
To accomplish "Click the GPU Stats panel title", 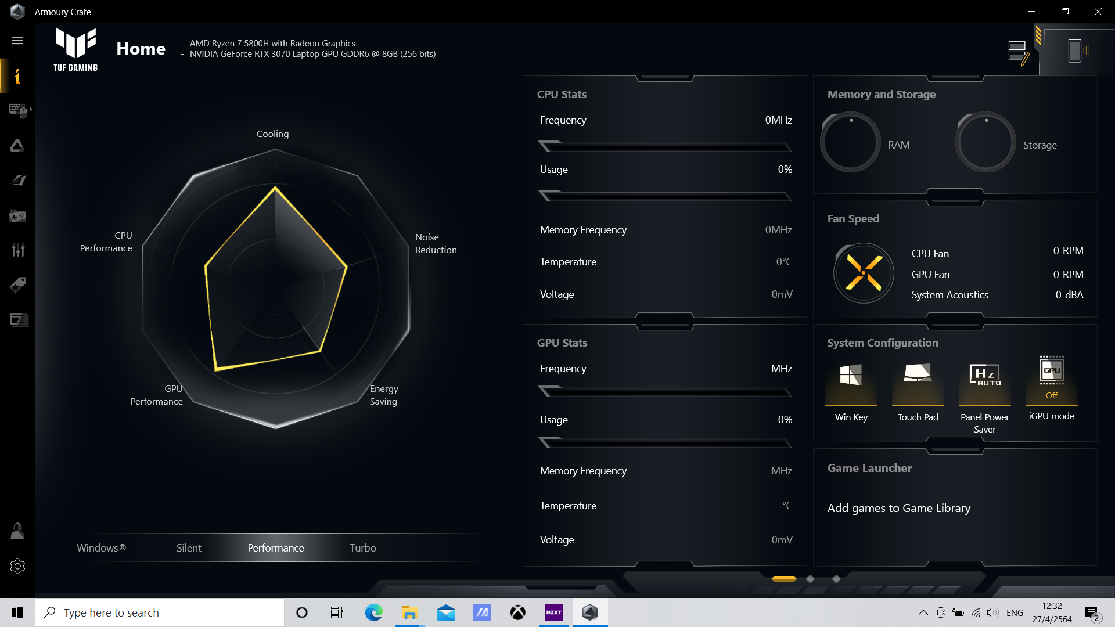I will (562, 343).
